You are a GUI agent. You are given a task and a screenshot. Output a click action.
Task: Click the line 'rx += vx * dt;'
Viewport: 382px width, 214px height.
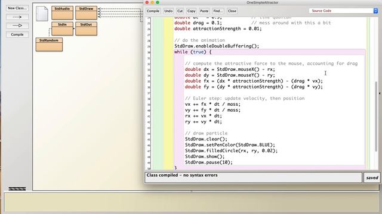(204, 116)
